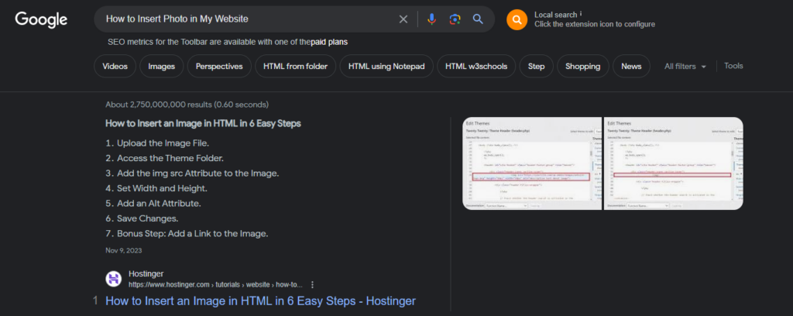The height and width of the screenshot is (316, 793).
Task: Click the orange Local search extension icon
Action: (x=517, y=19)
